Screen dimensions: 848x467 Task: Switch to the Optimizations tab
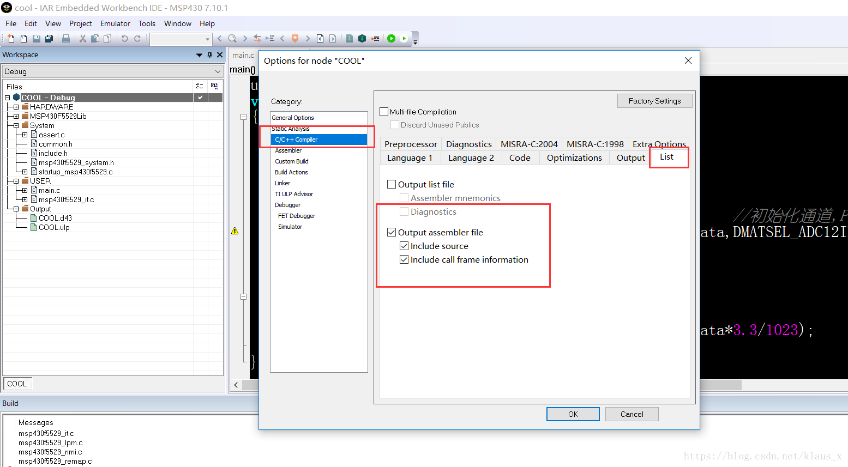pos(574,157)
